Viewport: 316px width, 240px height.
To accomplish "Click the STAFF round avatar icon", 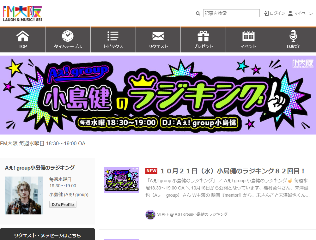I will (x=150, y=215).
